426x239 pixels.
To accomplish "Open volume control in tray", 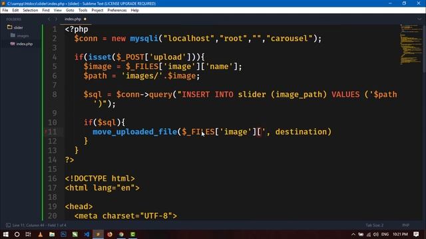I will tap(376, 234).
